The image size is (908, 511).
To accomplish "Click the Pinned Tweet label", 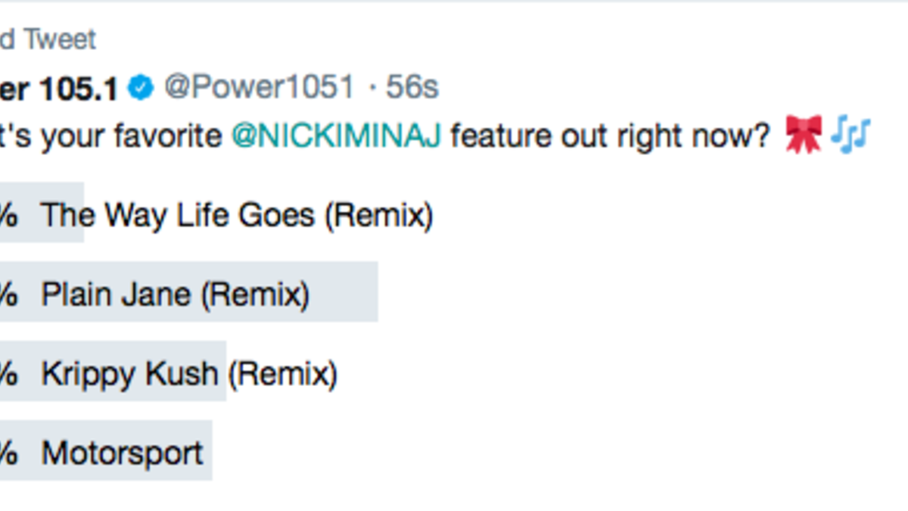I will (x=47, y=39).
